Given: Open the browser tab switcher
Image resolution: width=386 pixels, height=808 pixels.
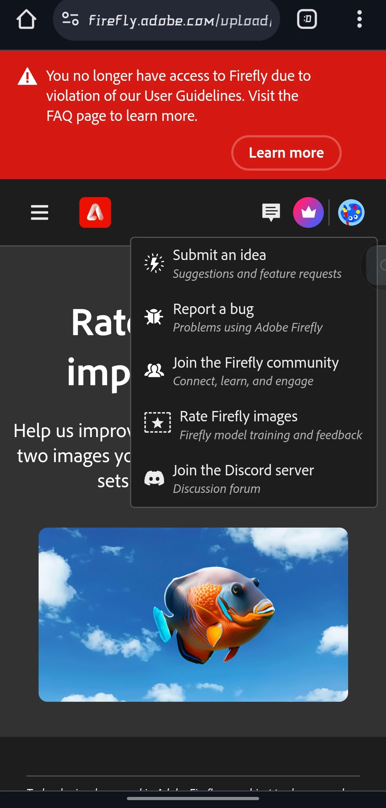Looking at the screenshot, I should [307, 19].
